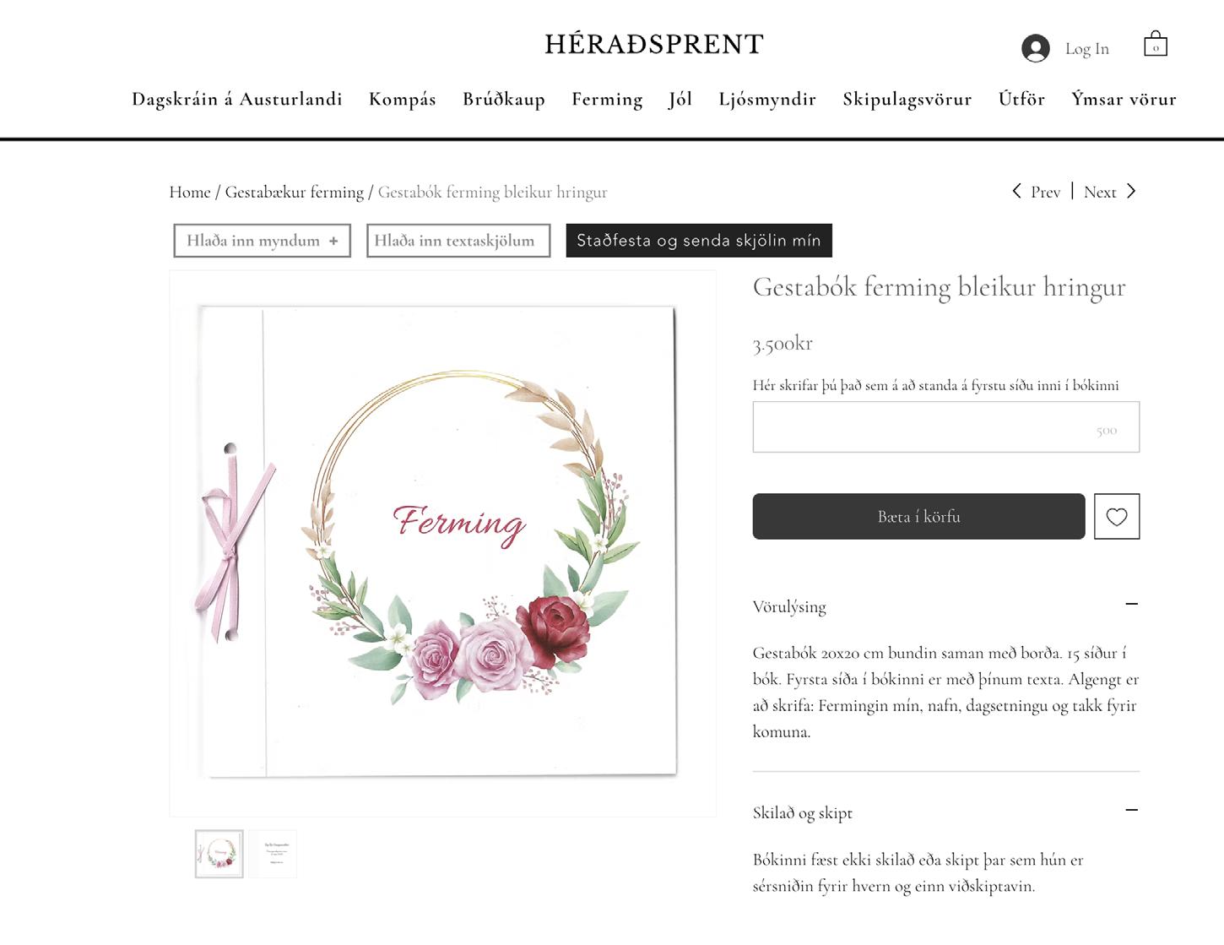This screenshot has height=945, width=1224.
Task: Focus the first-page text input field
Action: point(946,427)
